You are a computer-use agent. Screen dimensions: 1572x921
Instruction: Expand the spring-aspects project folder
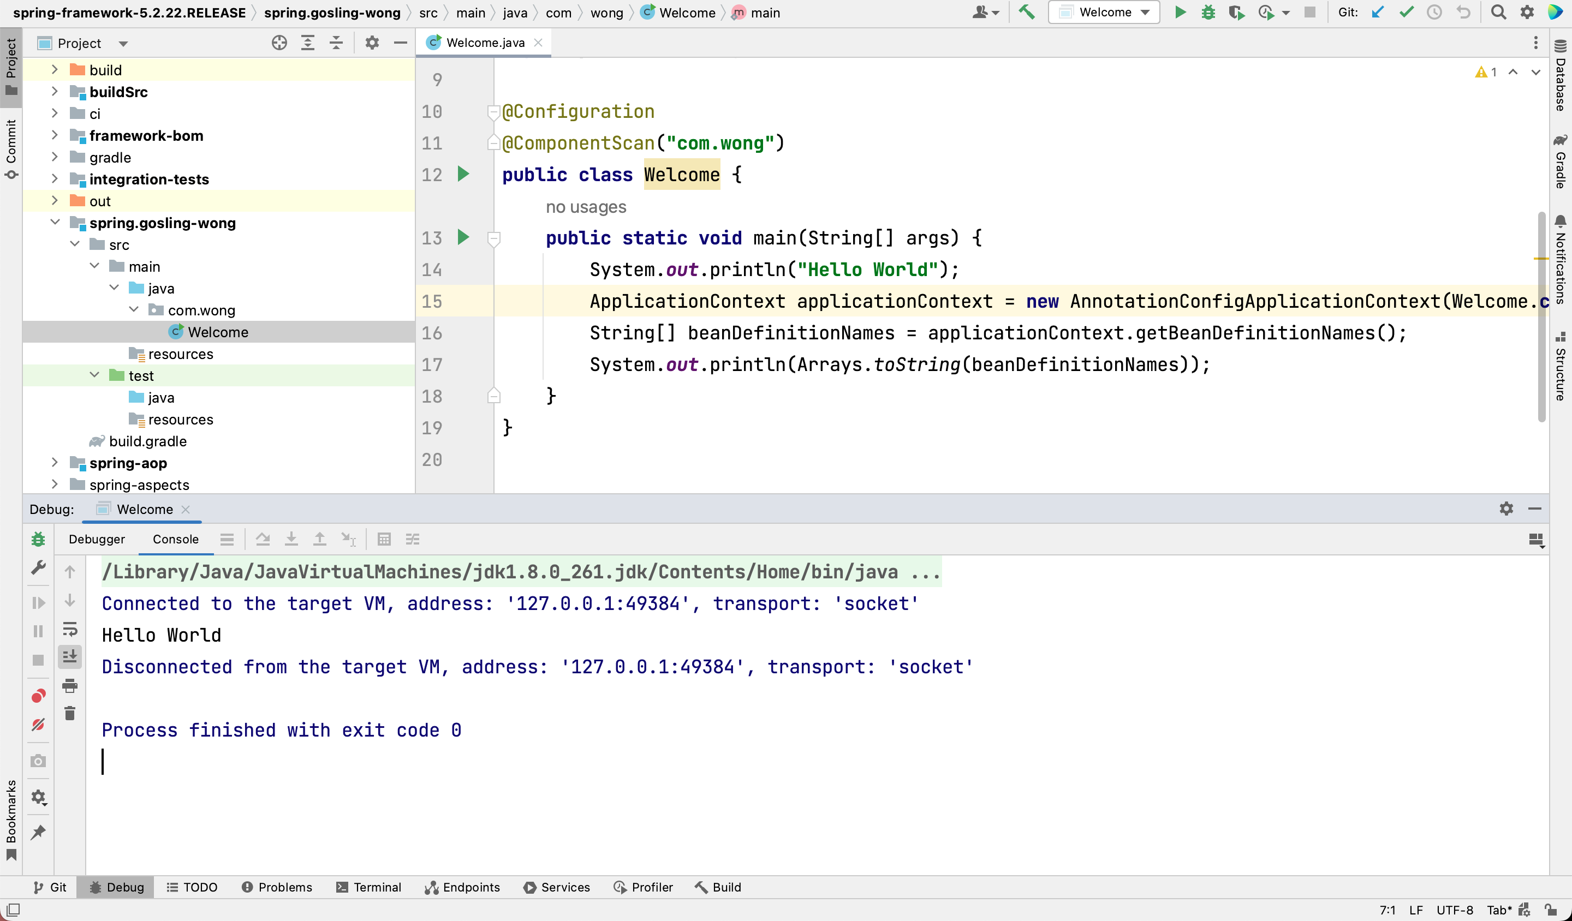tap(55, 485)
